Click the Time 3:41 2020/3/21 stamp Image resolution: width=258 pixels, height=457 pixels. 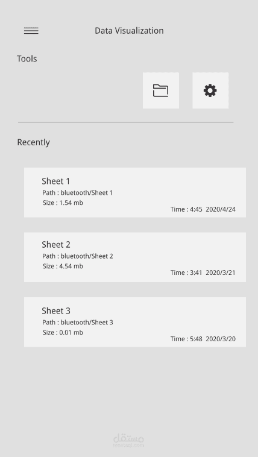203,273
